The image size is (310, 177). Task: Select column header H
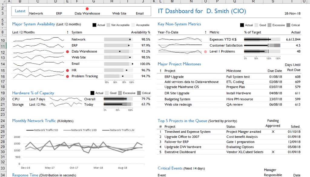112,2
